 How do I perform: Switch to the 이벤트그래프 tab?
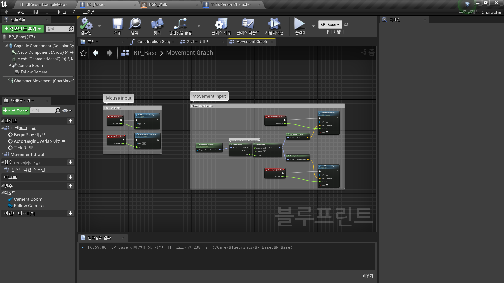click(x=197, y=42)
